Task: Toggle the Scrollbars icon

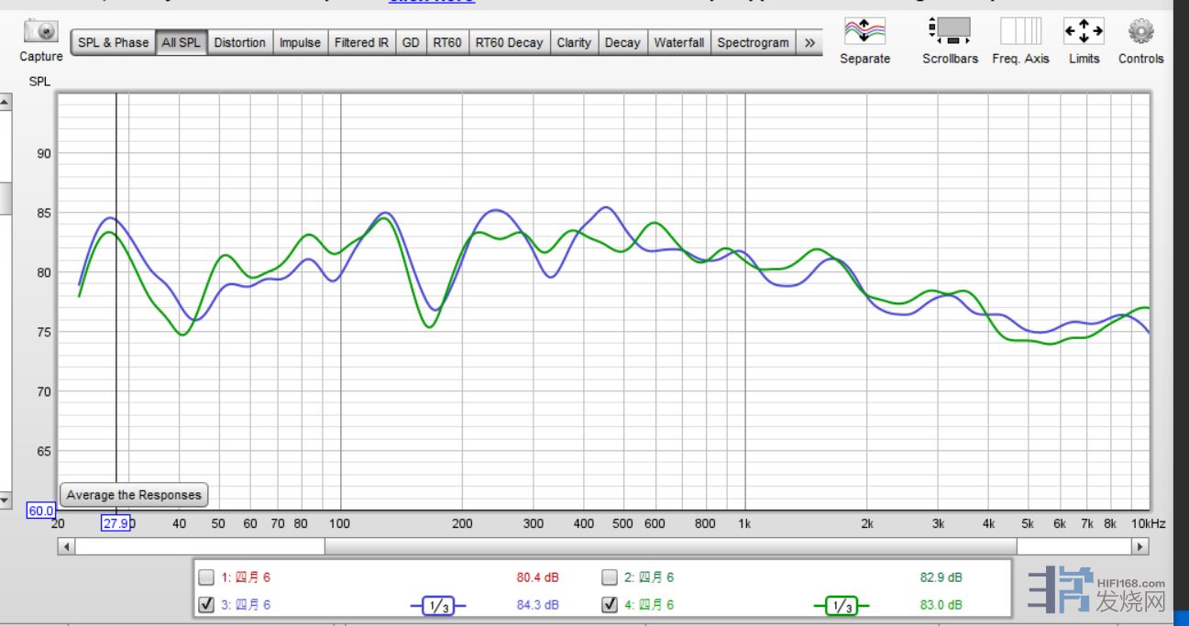Action: tap(950, 32)
